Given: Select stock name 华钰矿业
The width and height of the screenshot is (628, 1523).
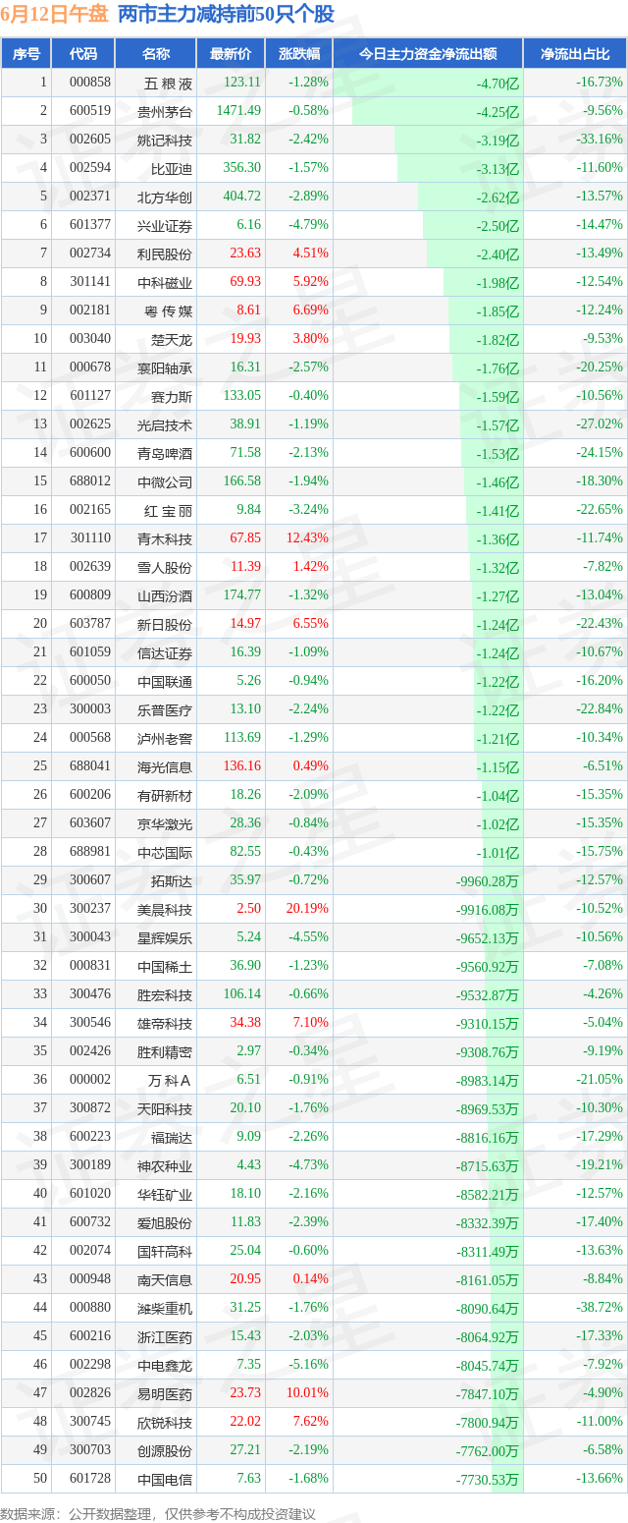Looking at the screenshot, I should [166, 1194].
